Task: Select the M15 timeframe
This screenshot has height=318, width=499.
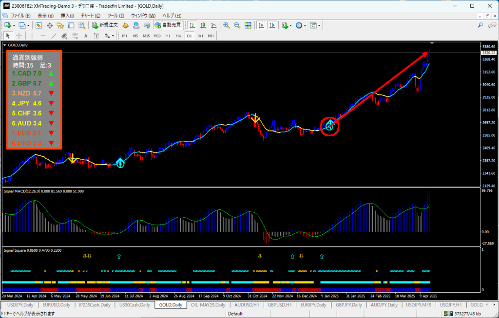Action: pos(146,36)
